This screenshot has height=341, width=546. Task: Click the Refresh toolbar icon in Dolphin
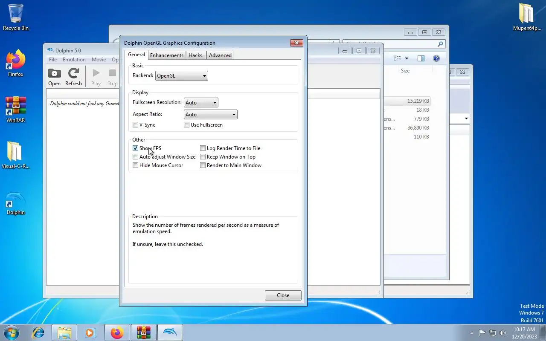coord(73,77)
